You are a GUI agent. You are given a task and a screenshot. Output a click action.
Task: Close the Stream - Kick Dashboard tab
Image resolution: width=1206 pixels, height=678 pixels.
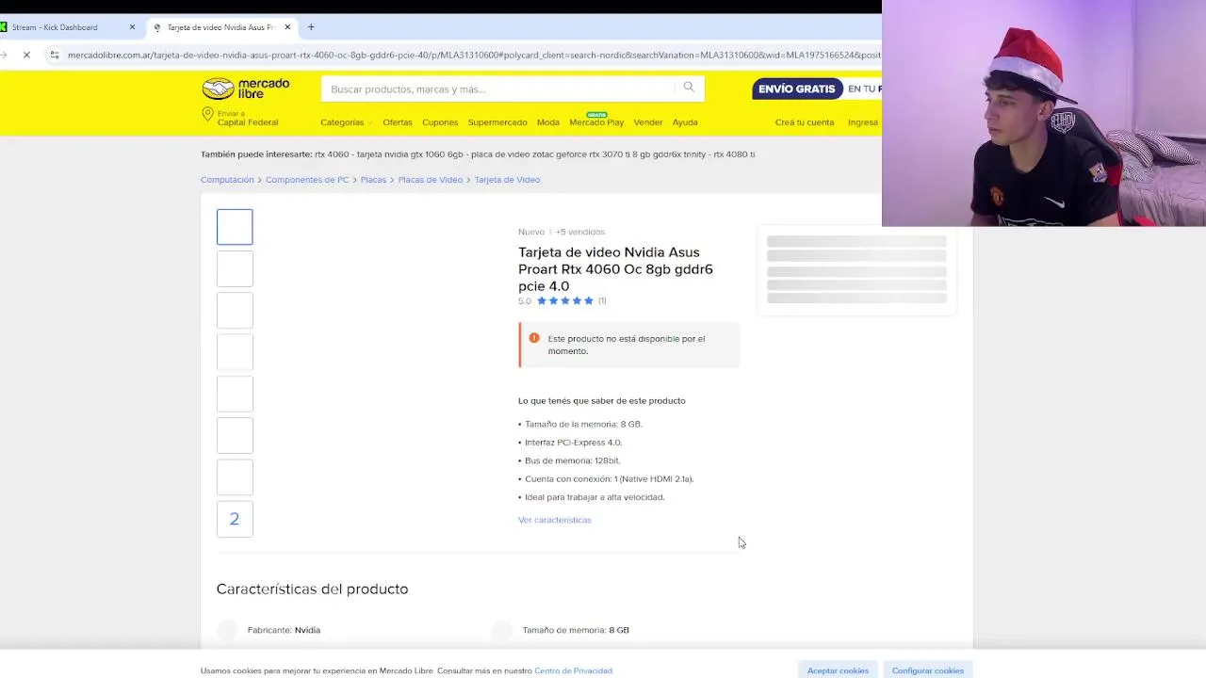click(132, 27)
